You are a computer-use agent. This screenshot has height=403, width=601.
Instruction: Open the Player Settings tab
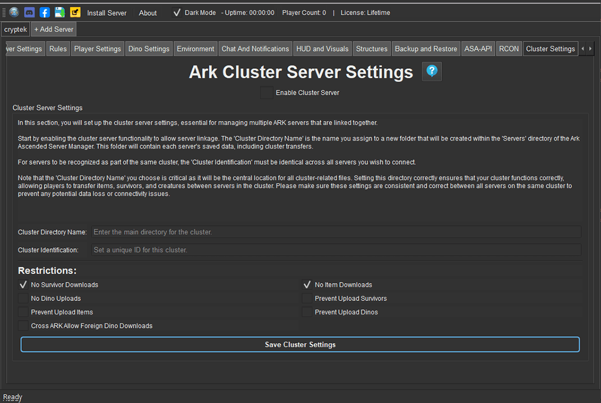[x=97, y=49]
